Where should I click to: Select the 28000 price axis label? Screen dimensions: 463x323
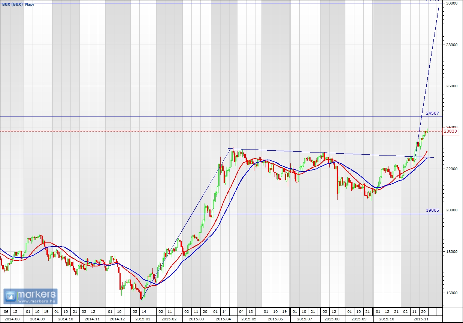(452, 45)
